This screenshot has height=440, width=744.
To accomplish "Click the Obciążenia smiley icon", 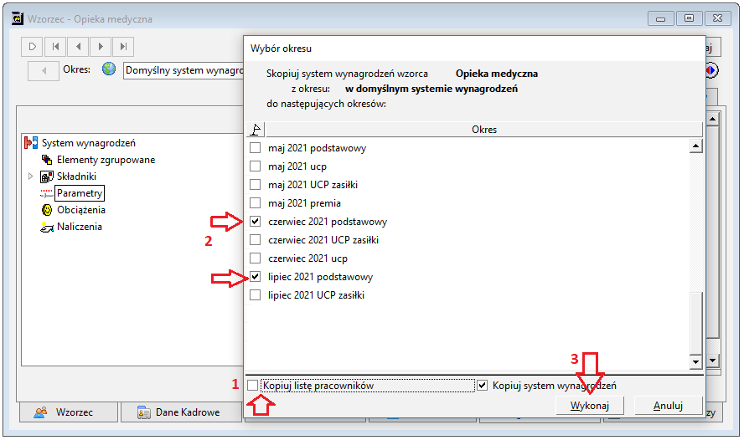I will [x=47, y=210].
